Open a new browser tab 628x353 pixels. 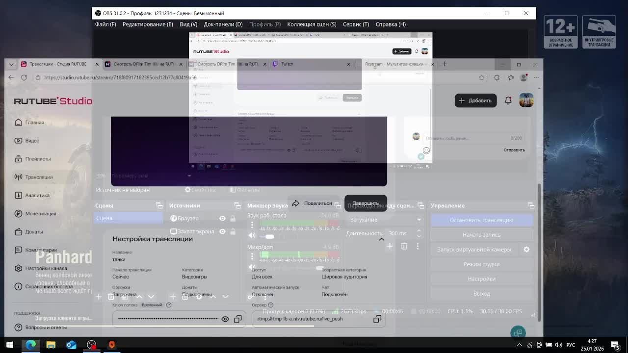pyautogui.click(x=444, y=64)
